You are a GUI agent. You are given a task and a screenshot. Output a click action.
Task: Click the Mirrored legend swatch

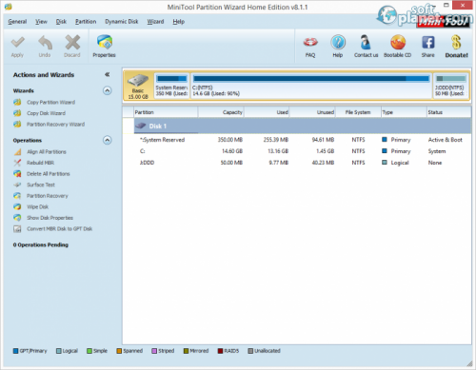(186, 351)
